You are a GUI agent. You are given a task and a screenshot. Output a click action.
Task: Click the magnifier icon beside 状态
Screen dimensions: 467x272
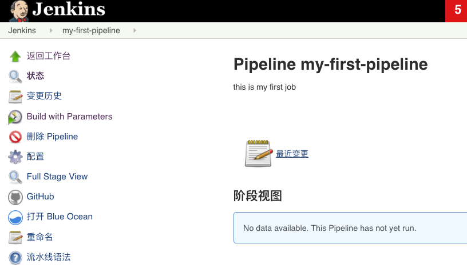(15, 76)
